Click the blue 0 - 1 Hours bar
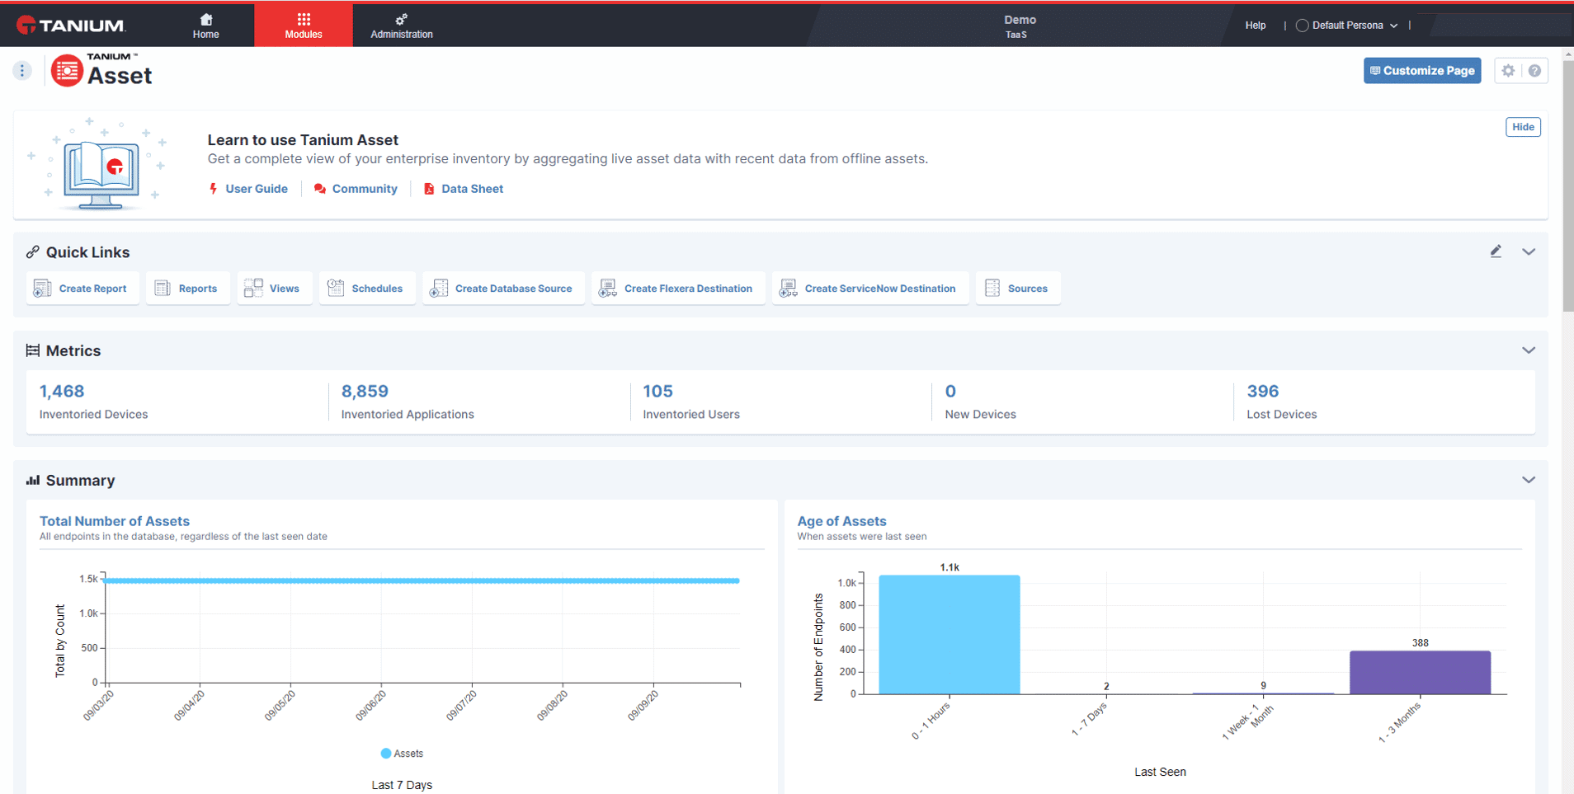 (949, 635)
